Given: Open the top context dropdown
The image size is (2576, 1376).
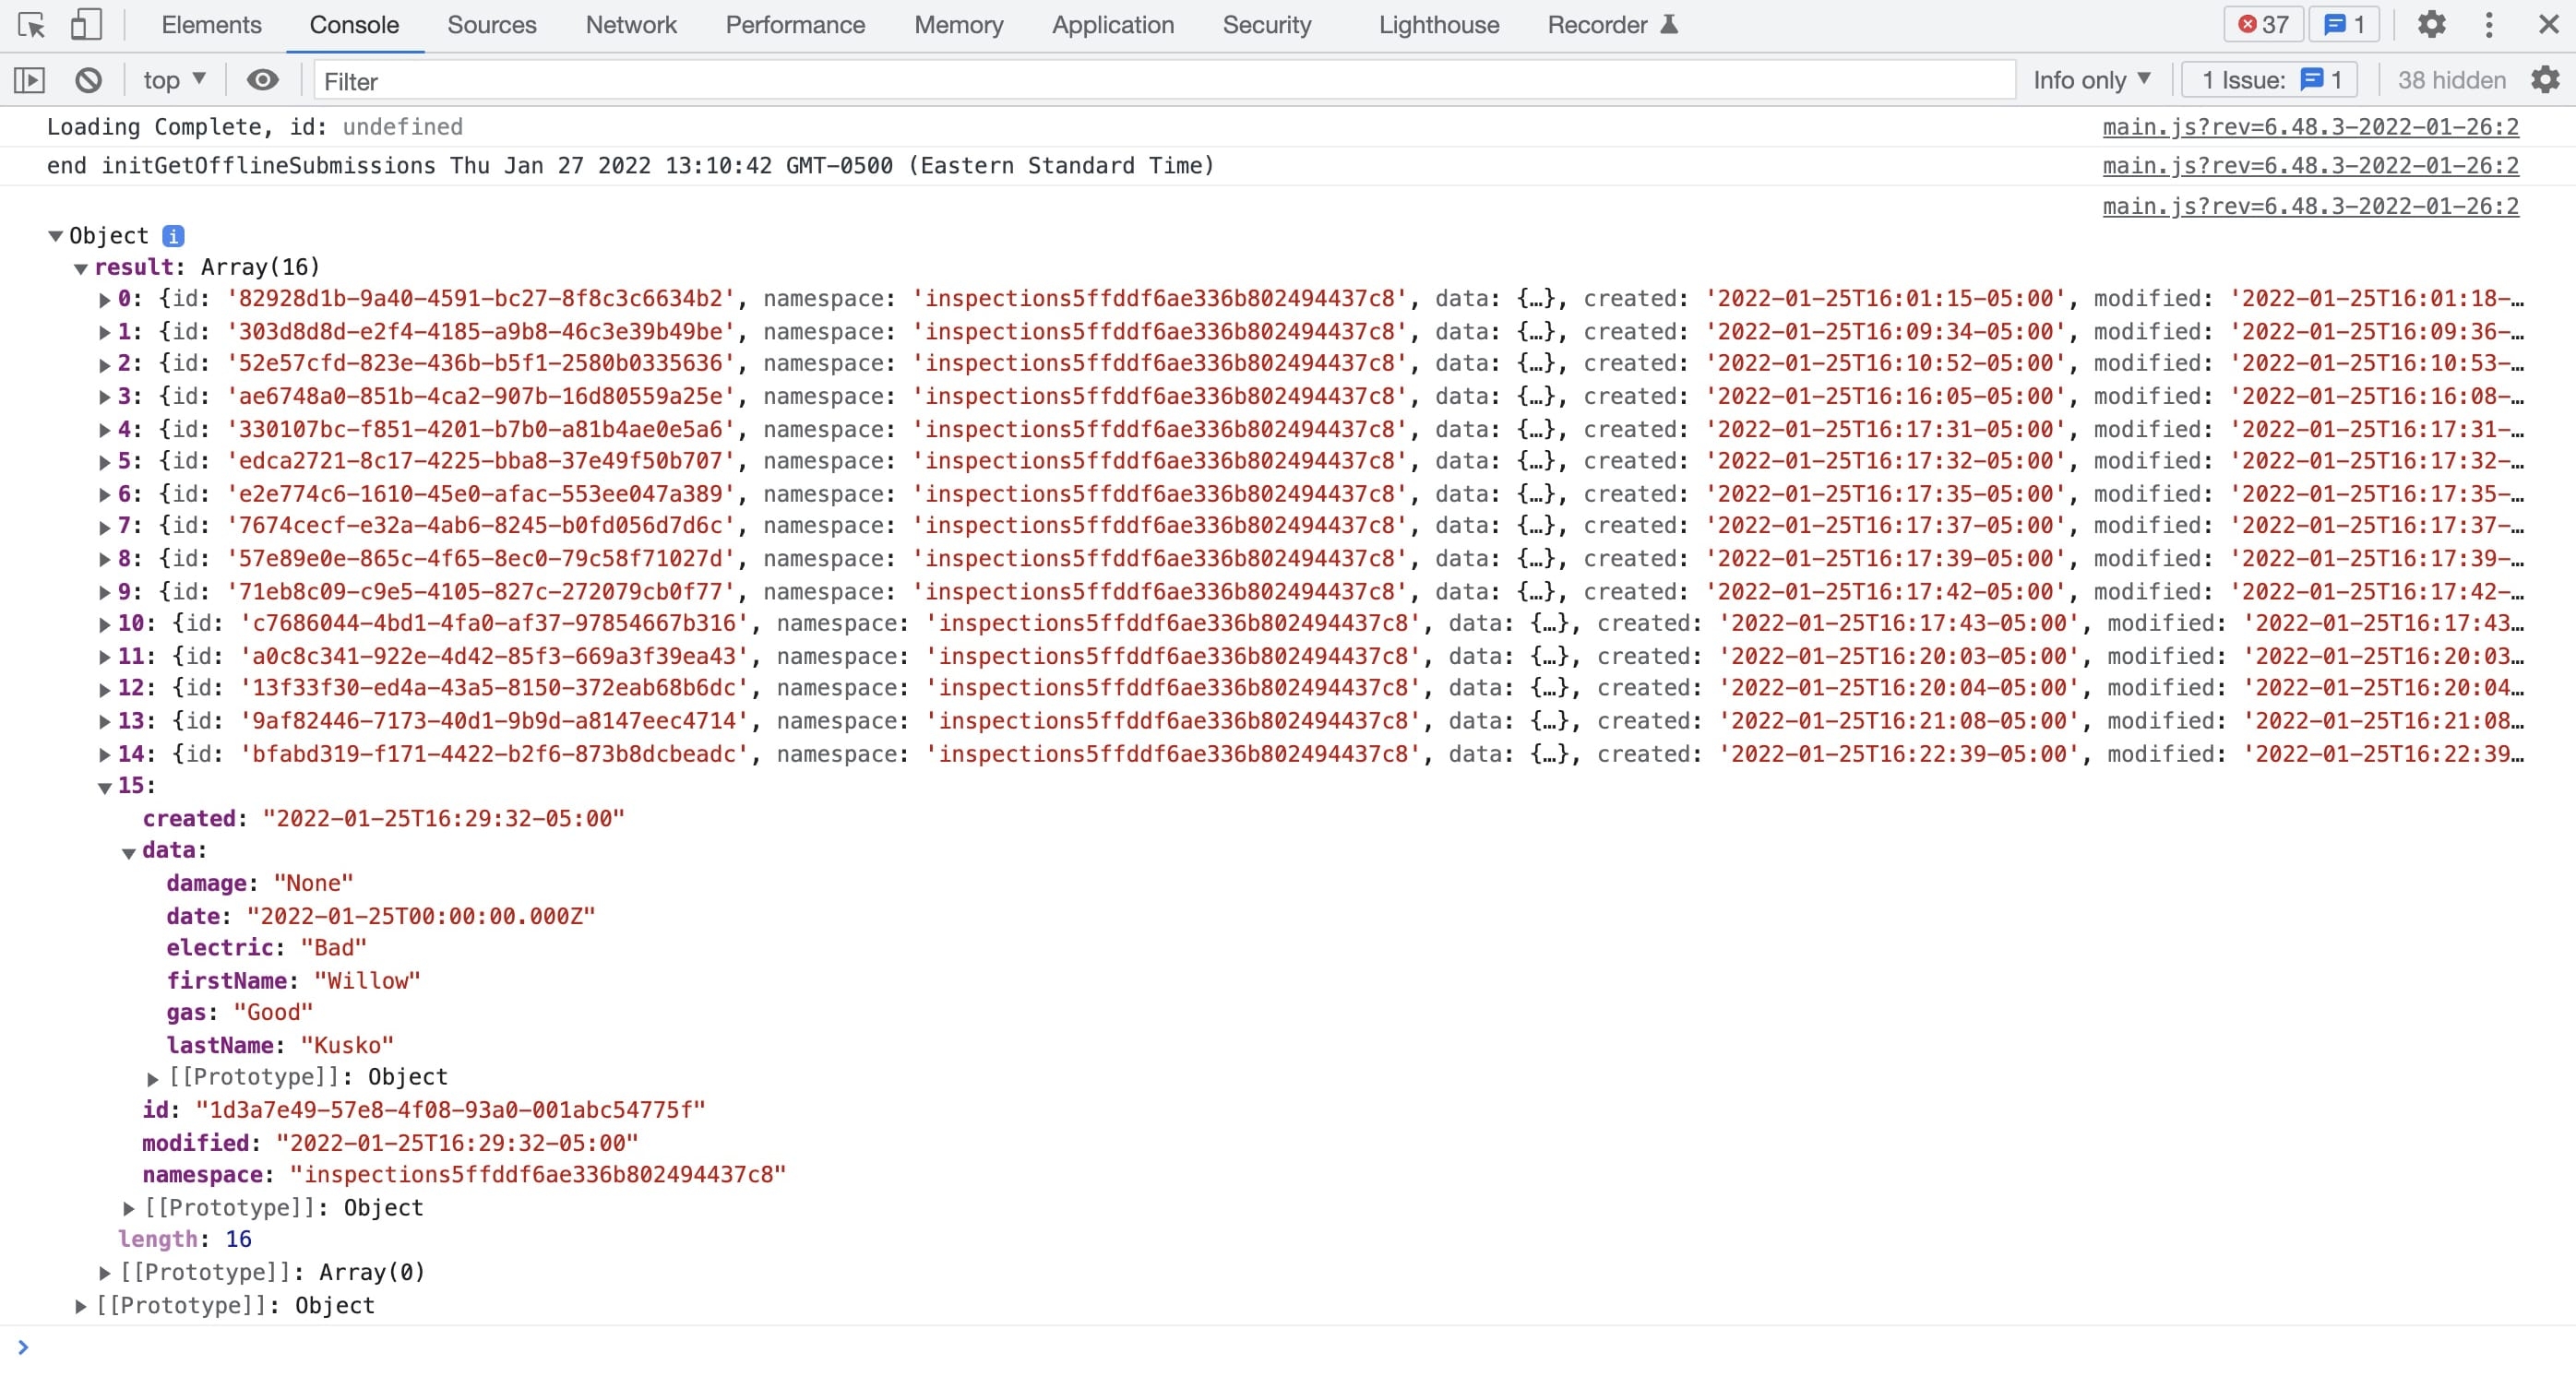Looking at the screenshot, I should click(174, 80).
